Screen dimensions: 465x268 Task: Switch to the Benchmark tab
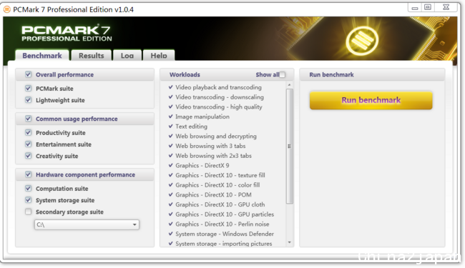42,55
